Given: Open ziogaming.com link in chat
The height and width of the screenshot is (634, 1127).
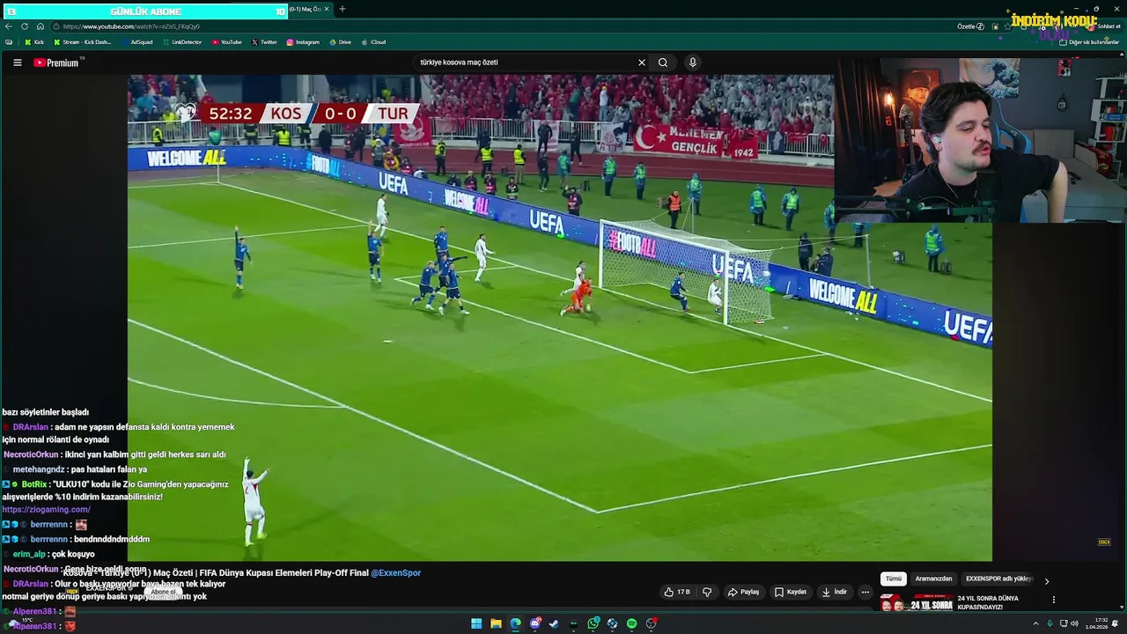Looking at the screenshot, I should pos(46,509).
